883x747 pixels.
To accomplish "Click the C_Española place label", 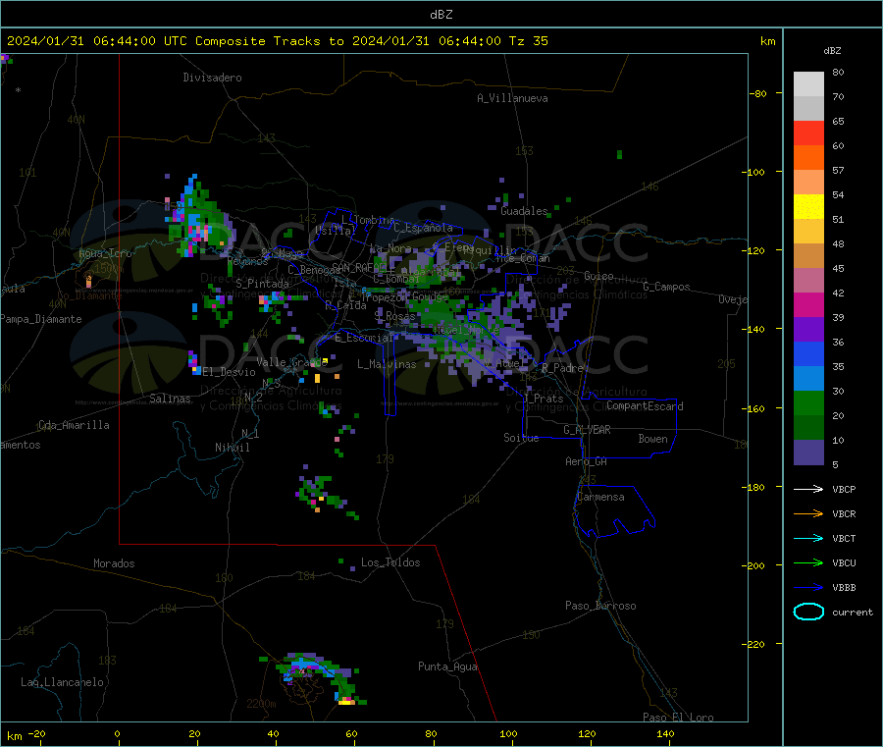I will pos(423,228).
